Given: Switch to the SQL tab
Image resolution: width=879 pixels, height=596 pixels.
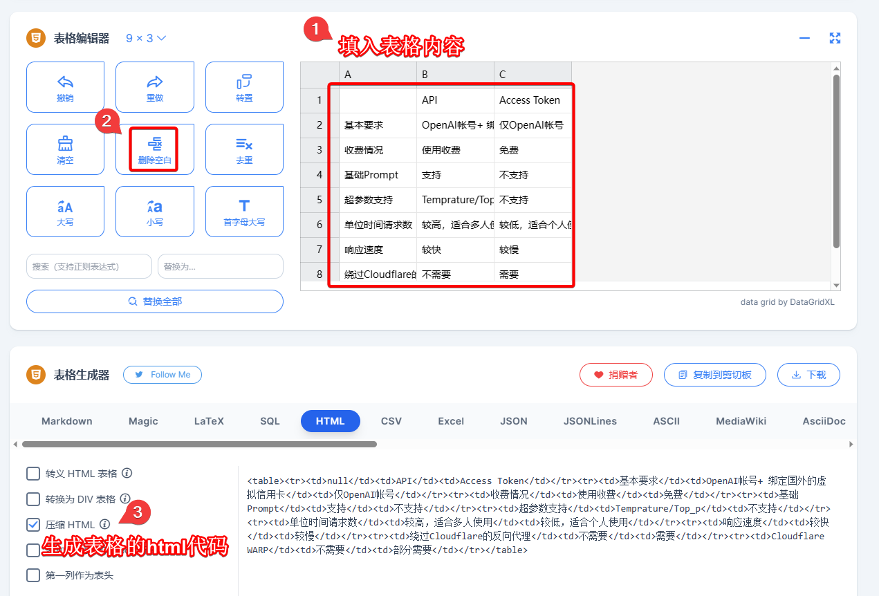Looking at the screenshot, I should [270, 421].
